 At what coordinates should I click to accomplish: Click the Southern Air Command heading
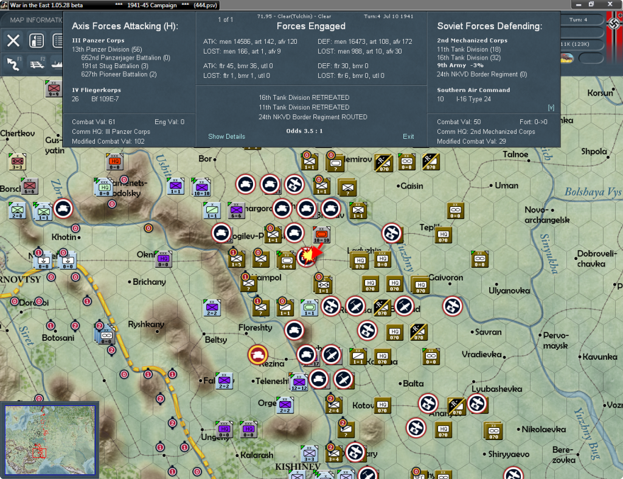pos(473,90)
